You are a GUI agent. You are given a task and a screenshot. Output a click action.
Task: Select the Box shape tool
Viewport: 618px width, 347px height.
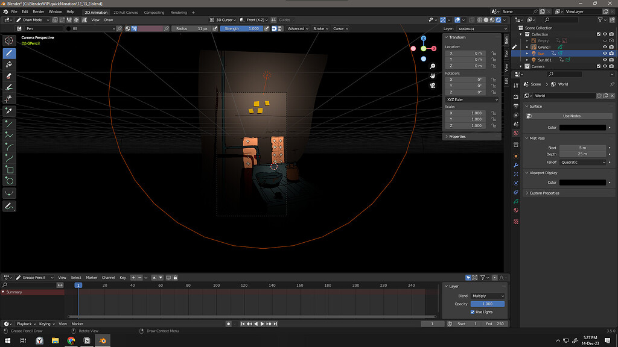point(9,170)
